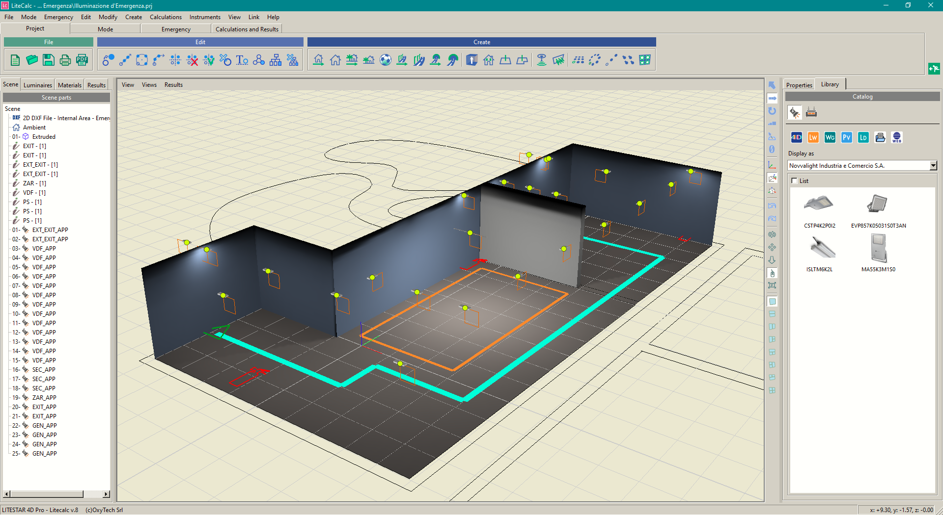Click the soccer ball sports field icon
The width and height of the screenshot is (943, 515).
click(386, 60)
